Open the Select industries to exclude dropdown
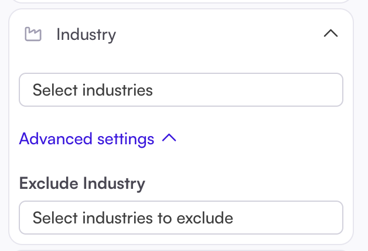This screenshot has width=368, height=251. 180,218
